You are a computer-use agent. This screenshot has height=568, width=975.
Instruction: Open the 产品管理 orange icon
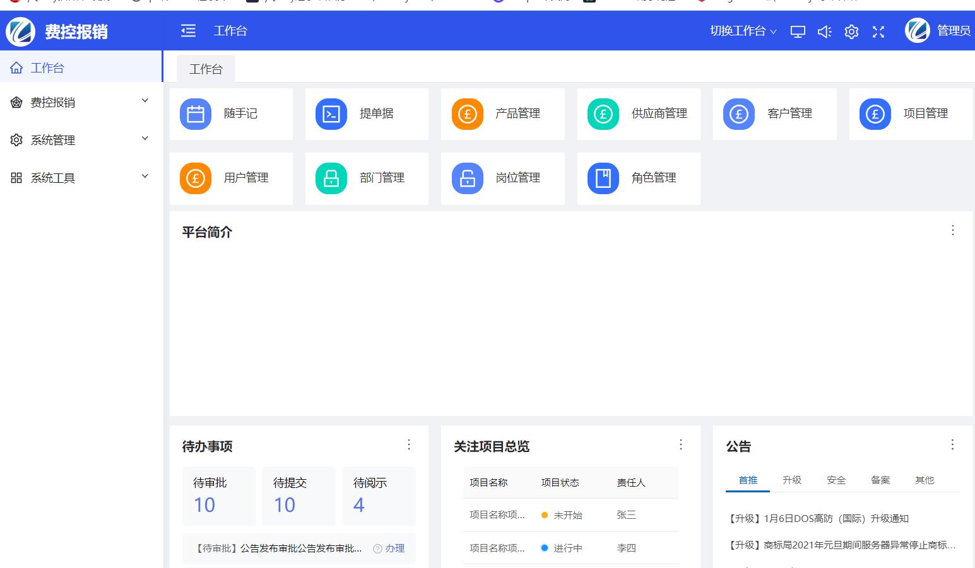pos(468,114)
